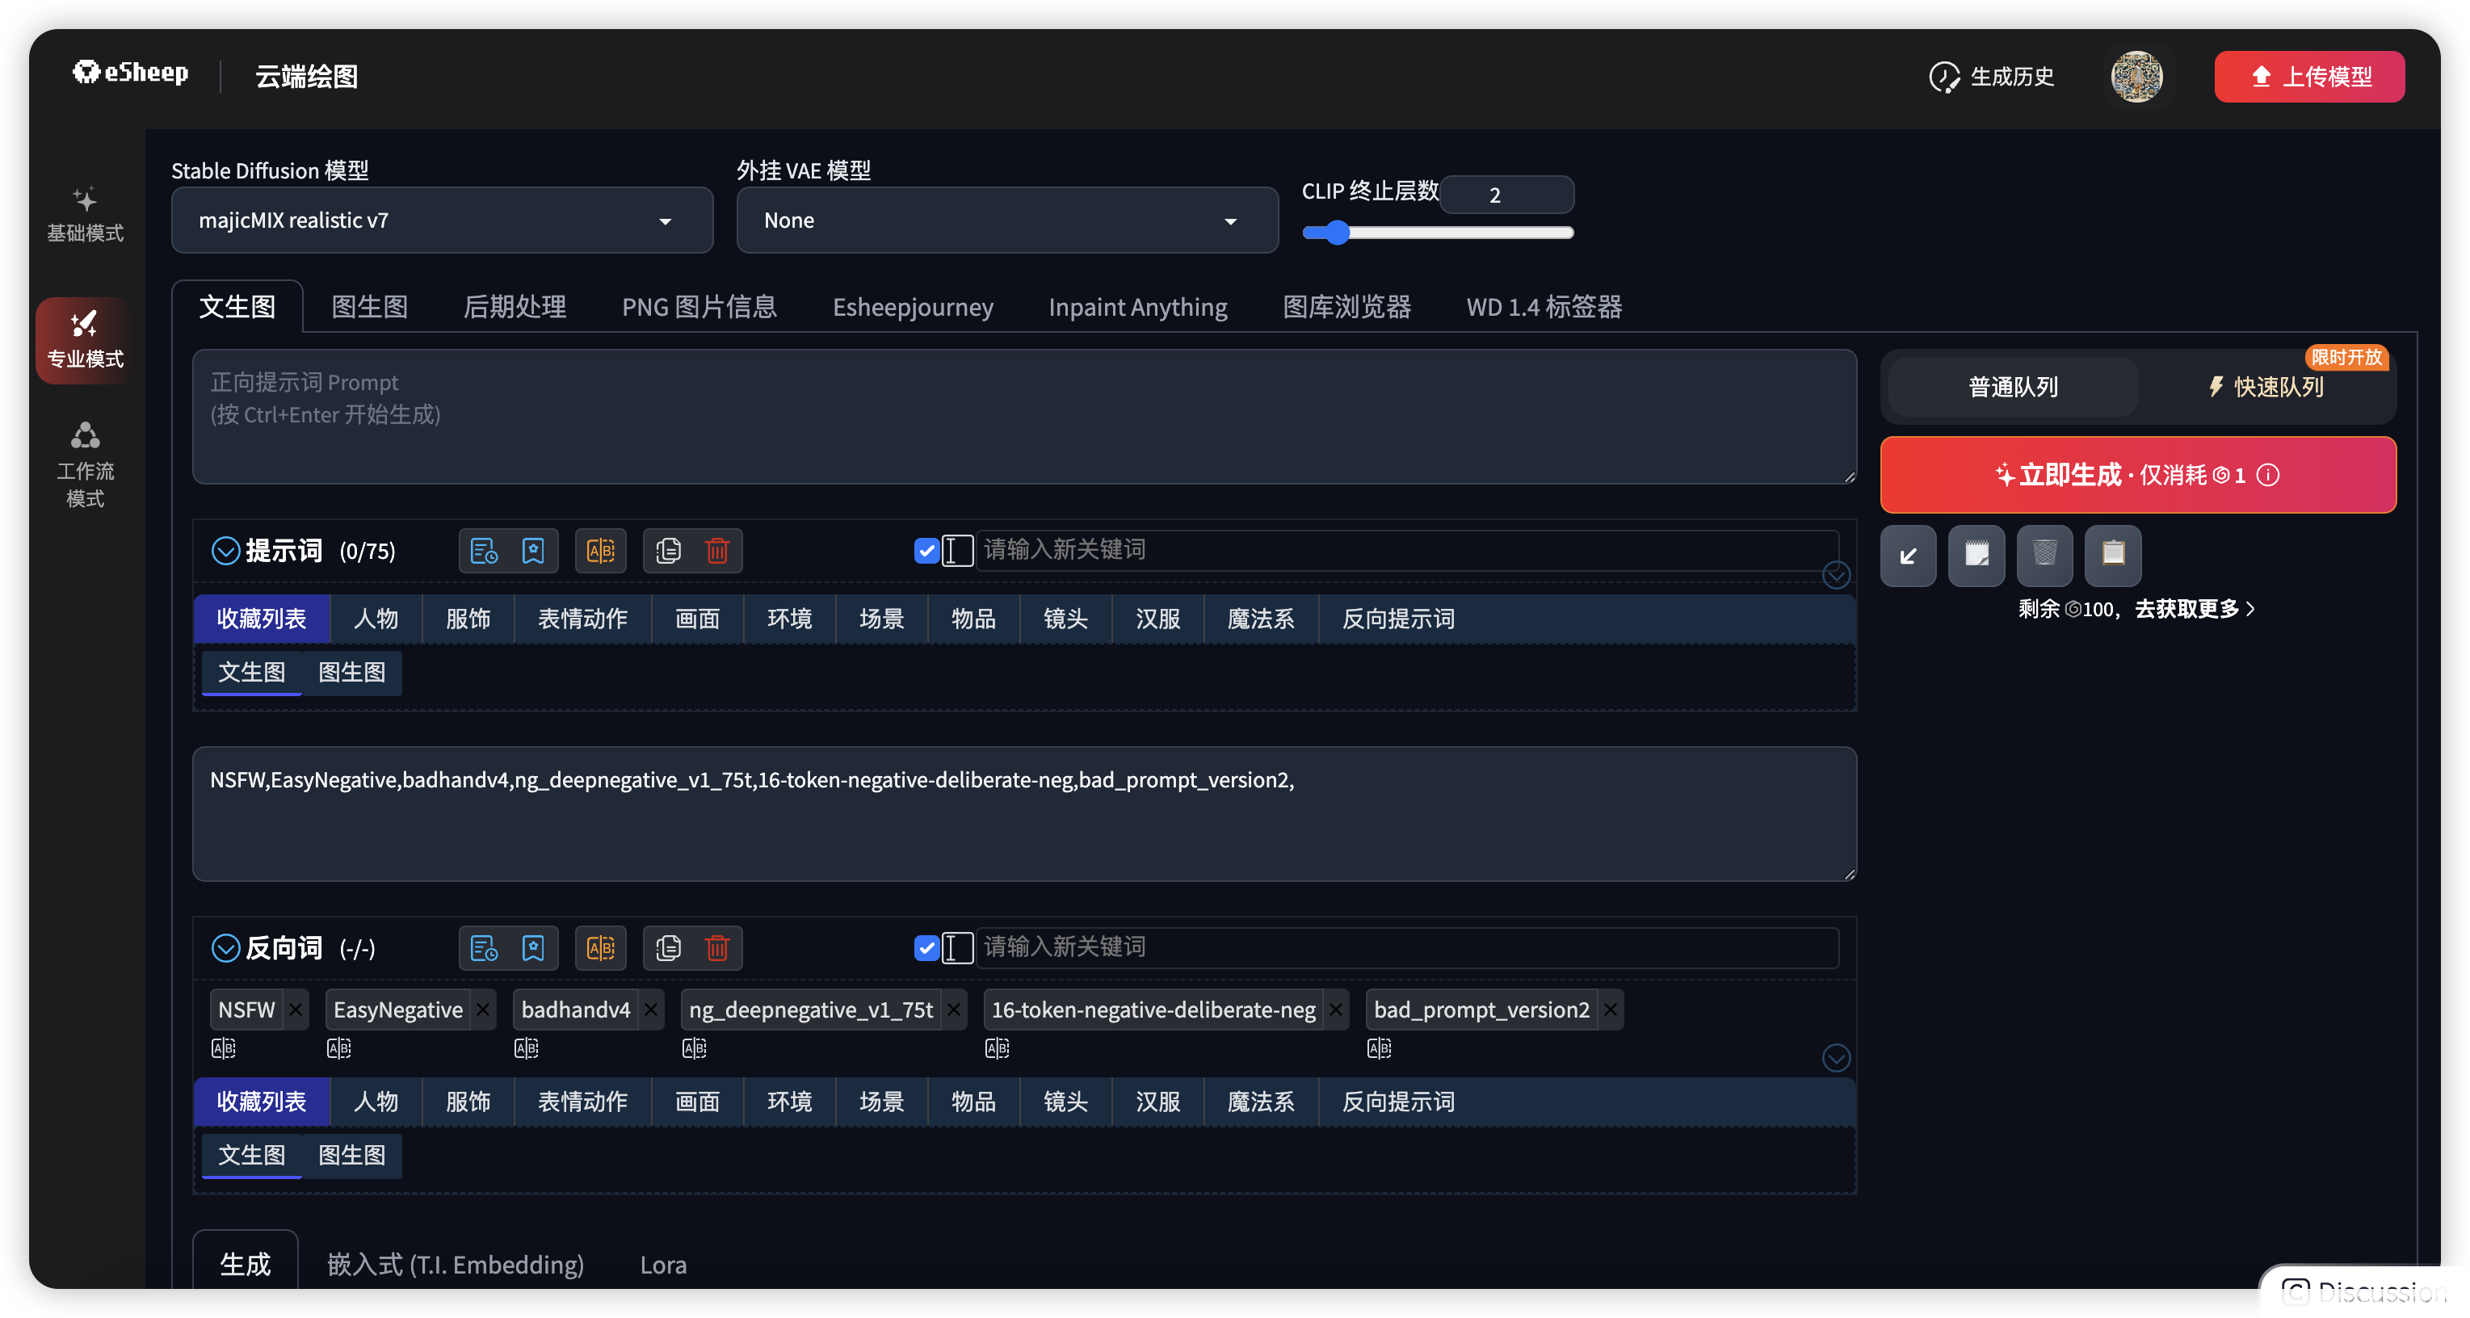Viewport: 2470px width, 1318px height.
Task: Switch to the 图生图 main tab
Action: click(x=369, y=307)
